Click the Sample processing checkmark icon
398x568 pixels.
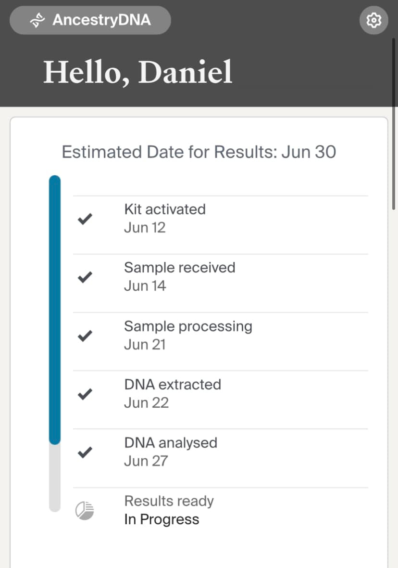pos(85,336)
